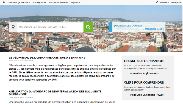The height and width of the screenshot is (104, 183).
Task: Click the map pin location icon
Action: (x=13, y=27)
